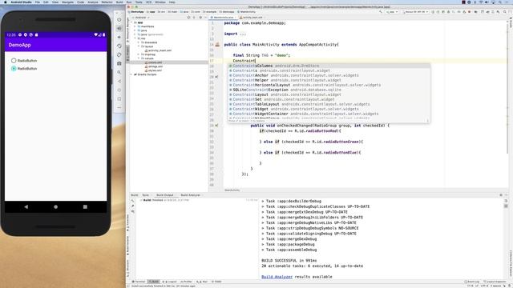Click the emulator power button in side toolbar
This screenshot has height=288, width=513.
pyautogui.click(x=119, y=19)
